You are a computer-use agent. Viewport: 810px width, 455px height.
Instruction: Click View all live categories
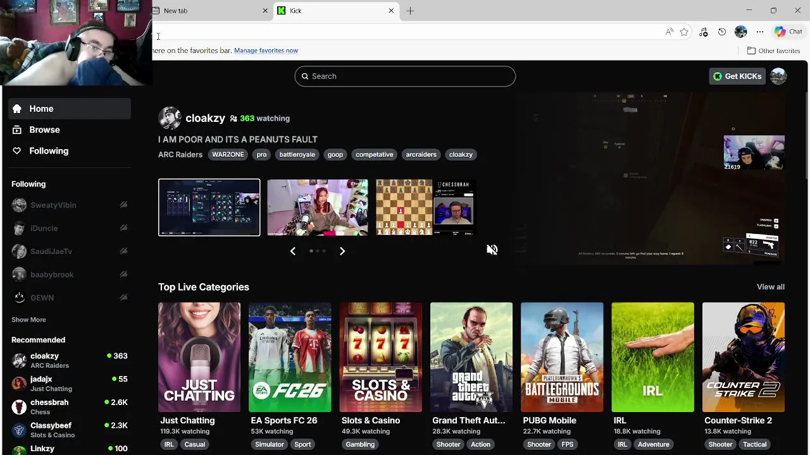click(771, 287)
